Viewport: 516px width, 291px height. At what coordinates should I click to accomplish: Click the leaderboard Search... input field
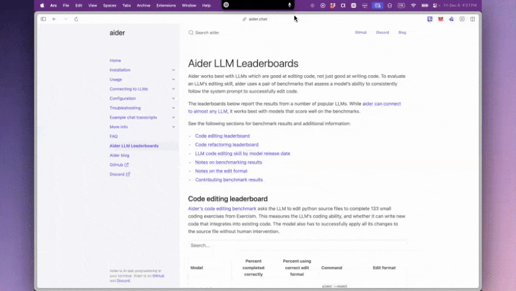tap(297, 246)
